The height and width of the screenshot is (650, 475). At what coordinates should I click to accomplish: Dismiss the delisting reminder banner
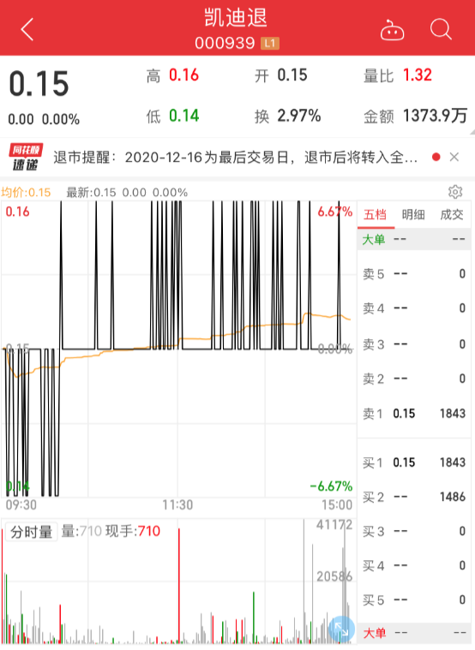coord(454,157)
